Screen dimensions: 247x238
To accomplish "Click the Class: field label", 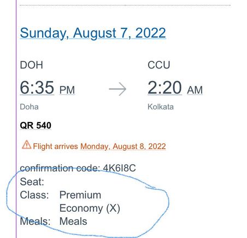I will (x=34, y=195).
